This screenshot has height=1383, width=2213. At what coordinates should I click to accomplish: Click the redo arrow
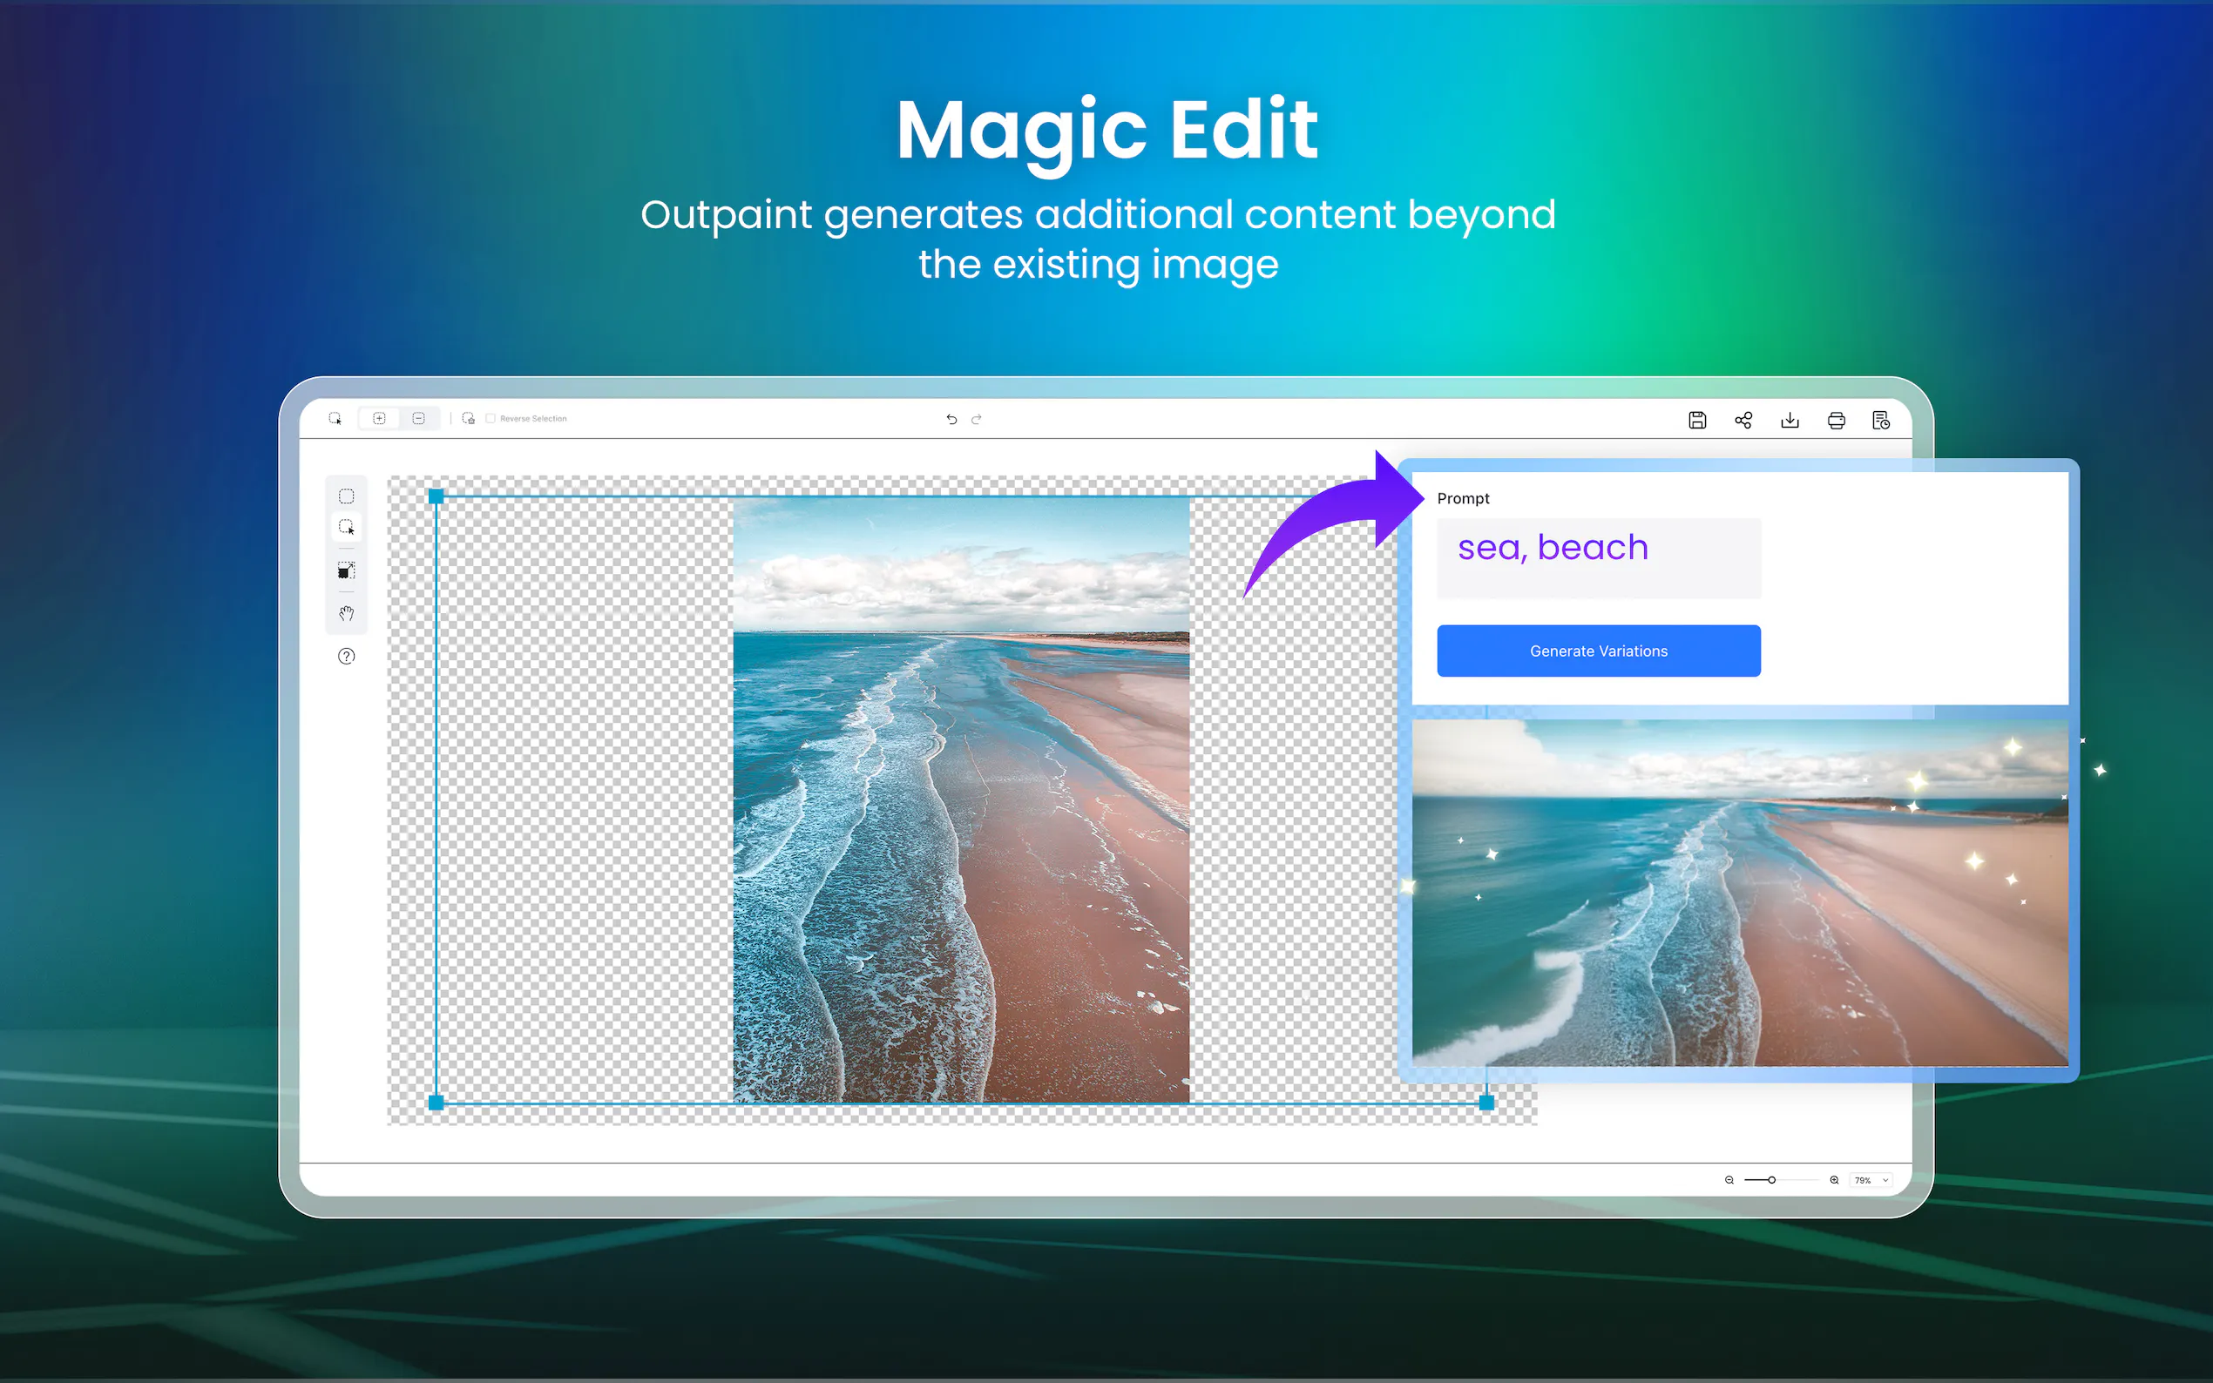click(976, 419)
